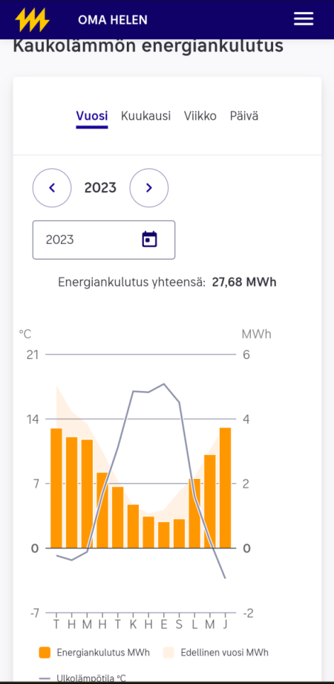
Task: Go to next year with right arrow
Action: (x=149, y=187)
